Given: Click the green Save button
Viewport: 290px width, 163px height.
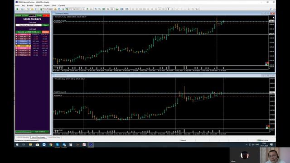Looking at the screenshot, I should click(45, 25).
